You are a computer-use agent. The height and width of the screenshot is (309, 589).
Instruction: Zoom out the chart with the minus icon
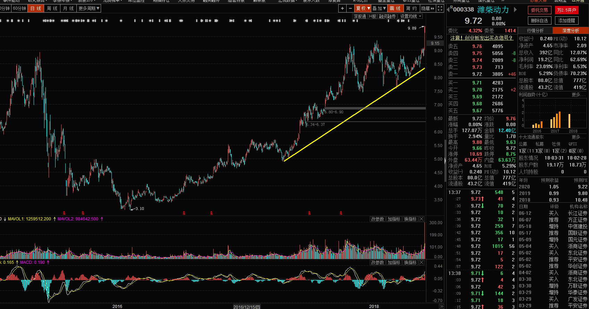click(x=350, y=8)
